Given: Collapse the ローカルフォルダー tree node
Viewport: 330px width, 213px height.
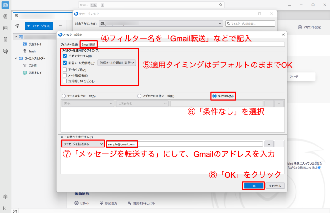Looking at the screenshot, I should 16,58.
